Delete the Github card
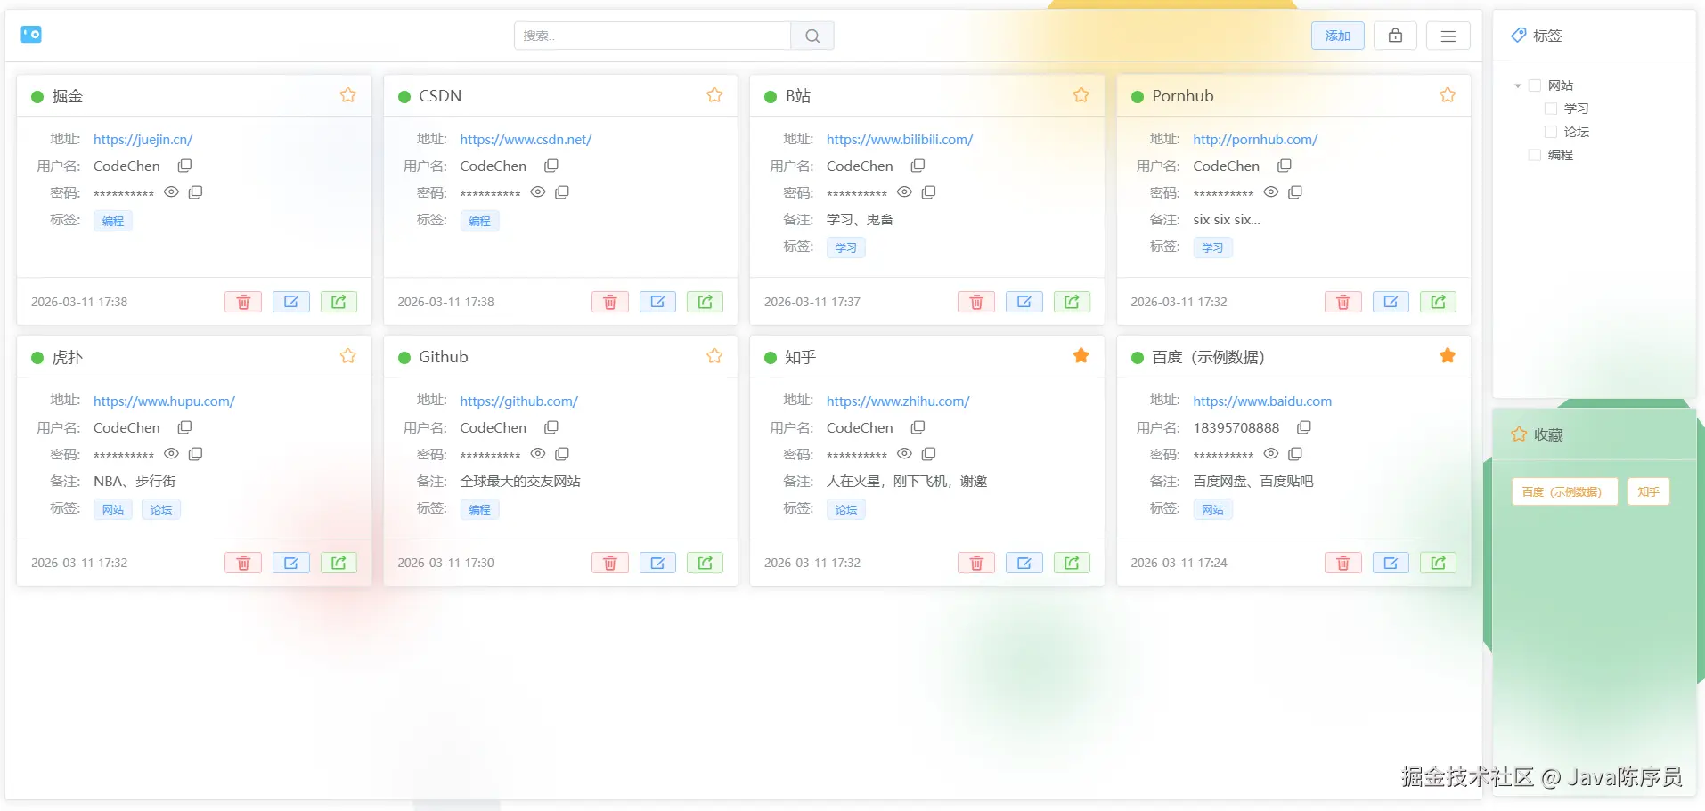Screen dimensions: 1705x811 [x=610, y=563]
